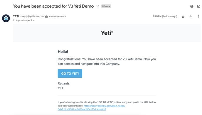Click the YETI paw sender avatar
Screen dimensions: 202x115
(6, 18)
